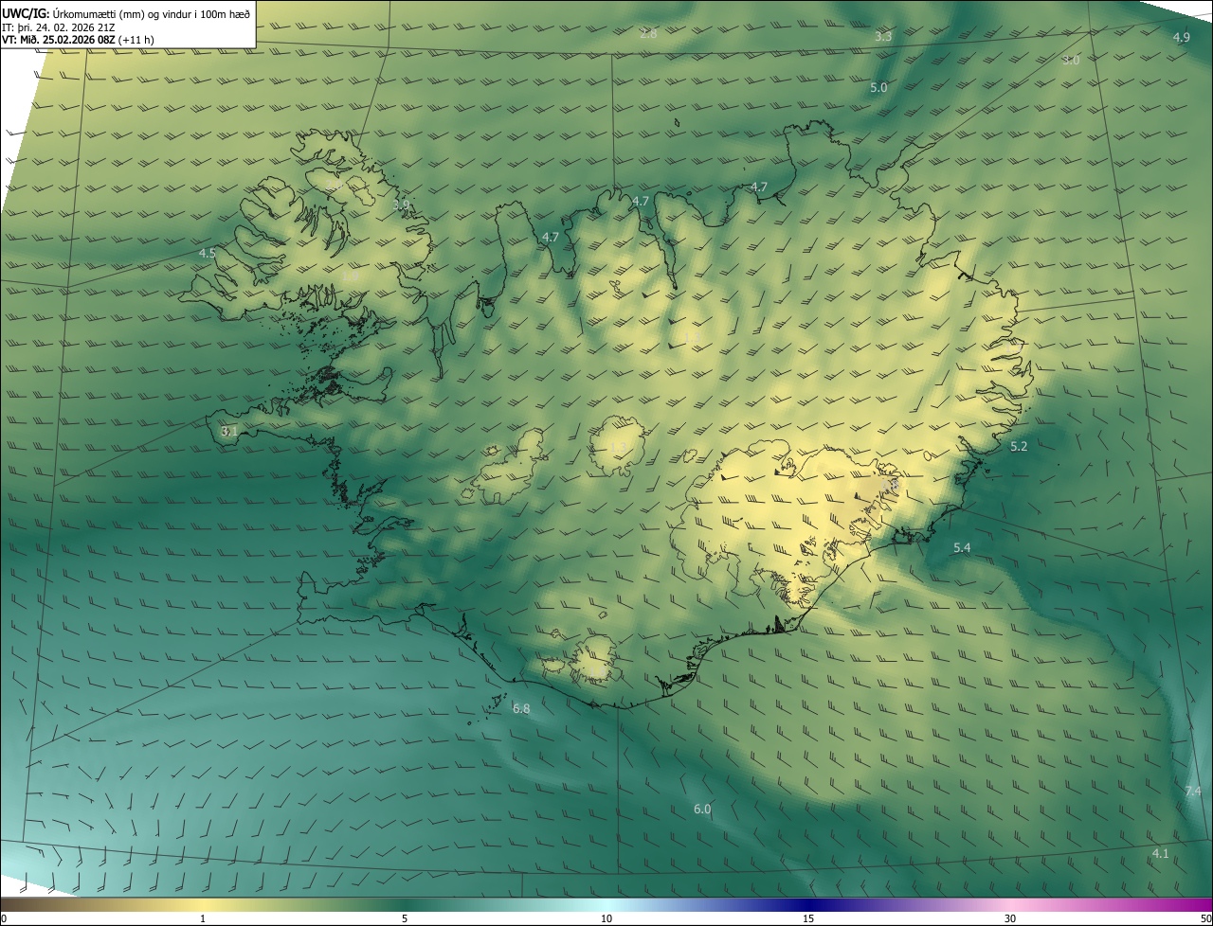Click the initial time line "IT: þri. 24. 02. 2026 21Z"
This screenshot has width=1213, height=926.
pyautogui.click(x=59, y=27)
